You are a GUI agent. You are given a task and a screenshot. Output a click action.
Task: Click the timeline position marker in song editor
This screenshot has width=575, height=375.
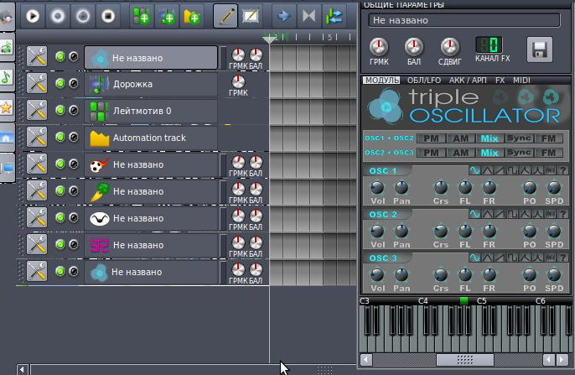click(x=270, y=39)
